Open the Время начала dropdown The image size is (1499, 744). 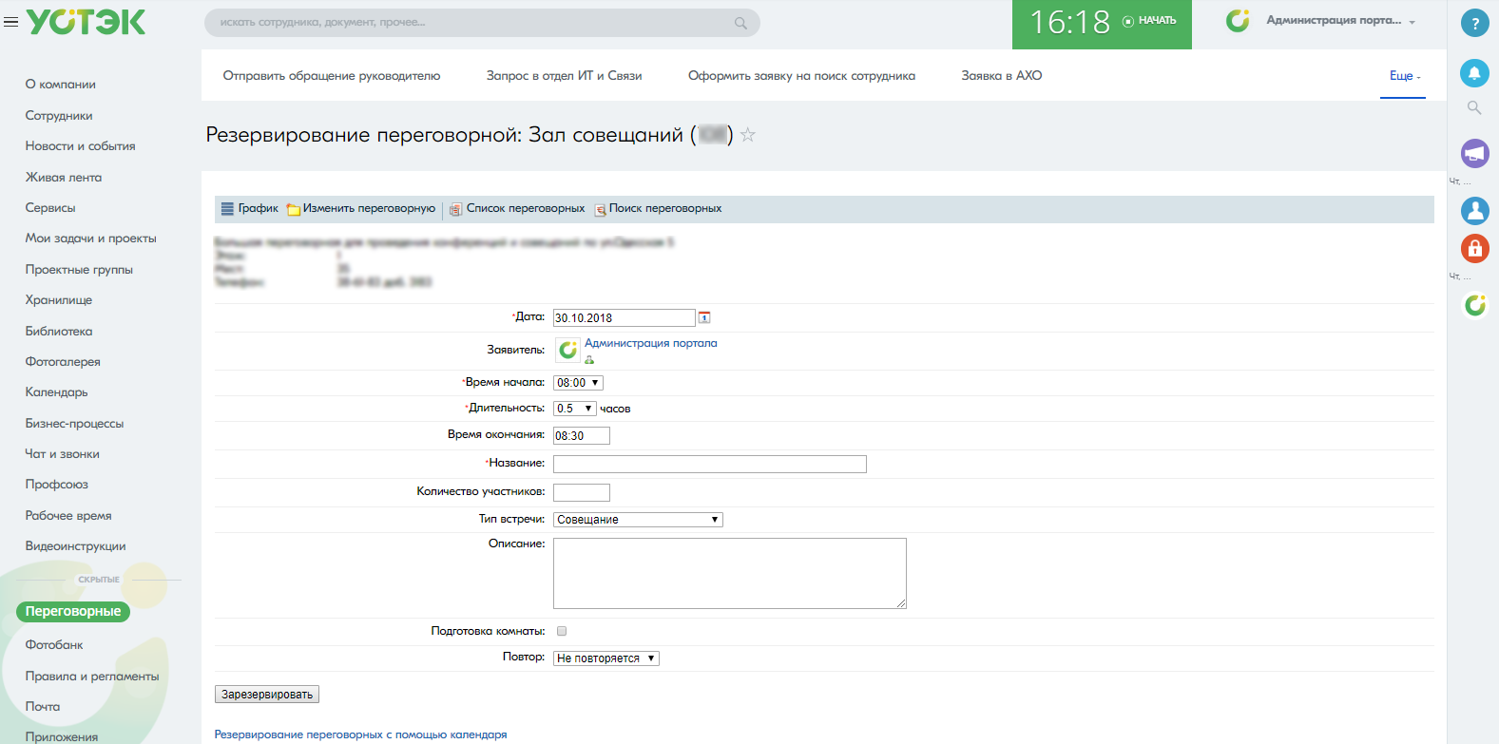click(x=578, y=383)
